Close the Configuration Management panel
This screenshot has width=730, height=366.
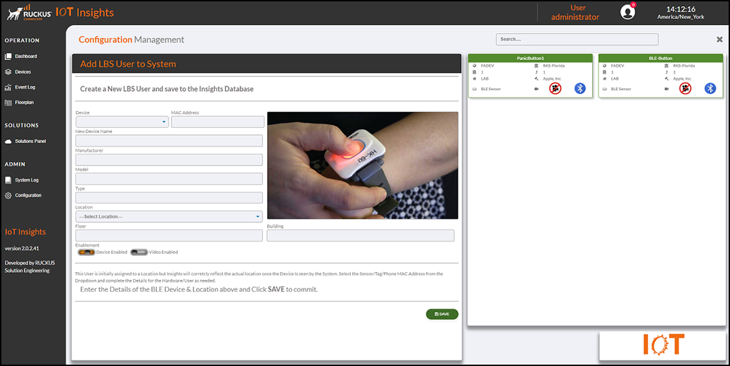[x=719, y=40]
